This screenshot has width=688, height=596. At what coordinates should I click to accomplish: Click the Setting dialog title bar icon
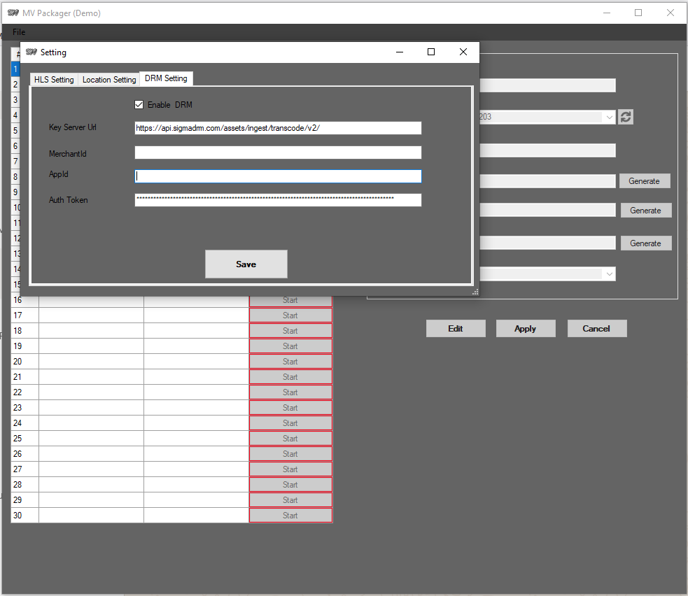point(31,52)
